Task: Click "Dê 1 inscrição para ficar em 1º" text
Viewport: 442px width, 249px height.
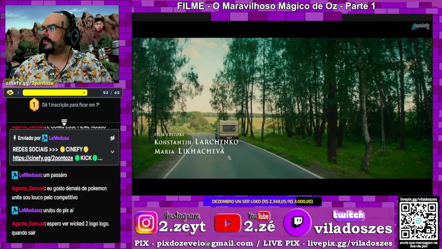Action: [x=71, y=105]
